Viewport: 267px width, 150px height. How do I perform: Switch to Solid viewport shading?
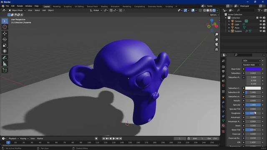(x=208, y=10)
